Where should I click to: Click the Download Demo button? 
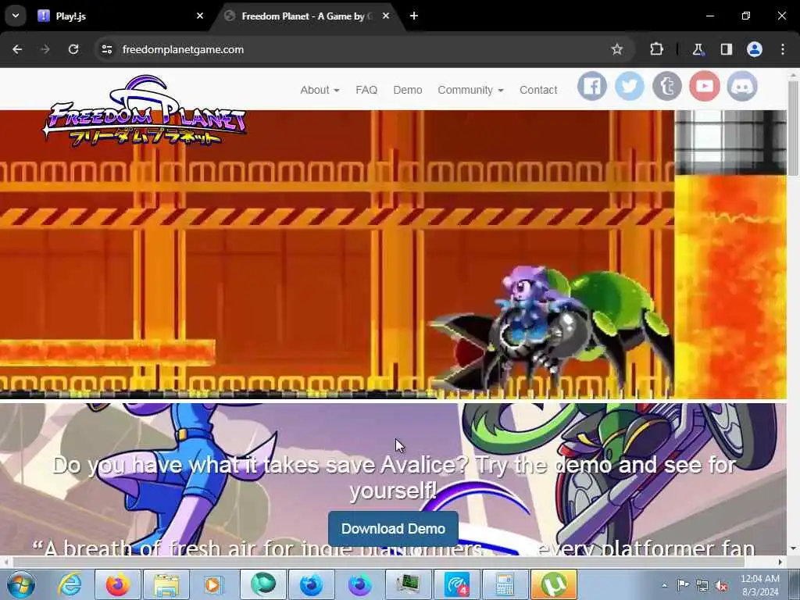(x=393, y=529)
